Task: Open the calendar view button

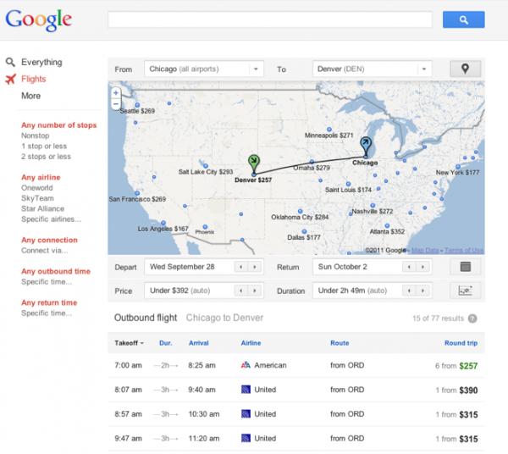Action: pos(465,267)
